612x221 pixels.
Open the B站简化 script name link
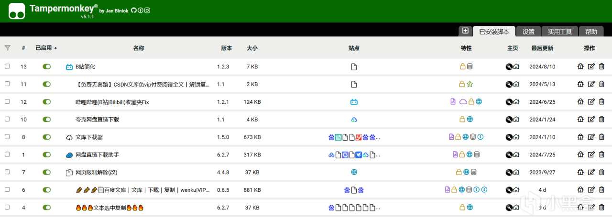pos(86,66)
